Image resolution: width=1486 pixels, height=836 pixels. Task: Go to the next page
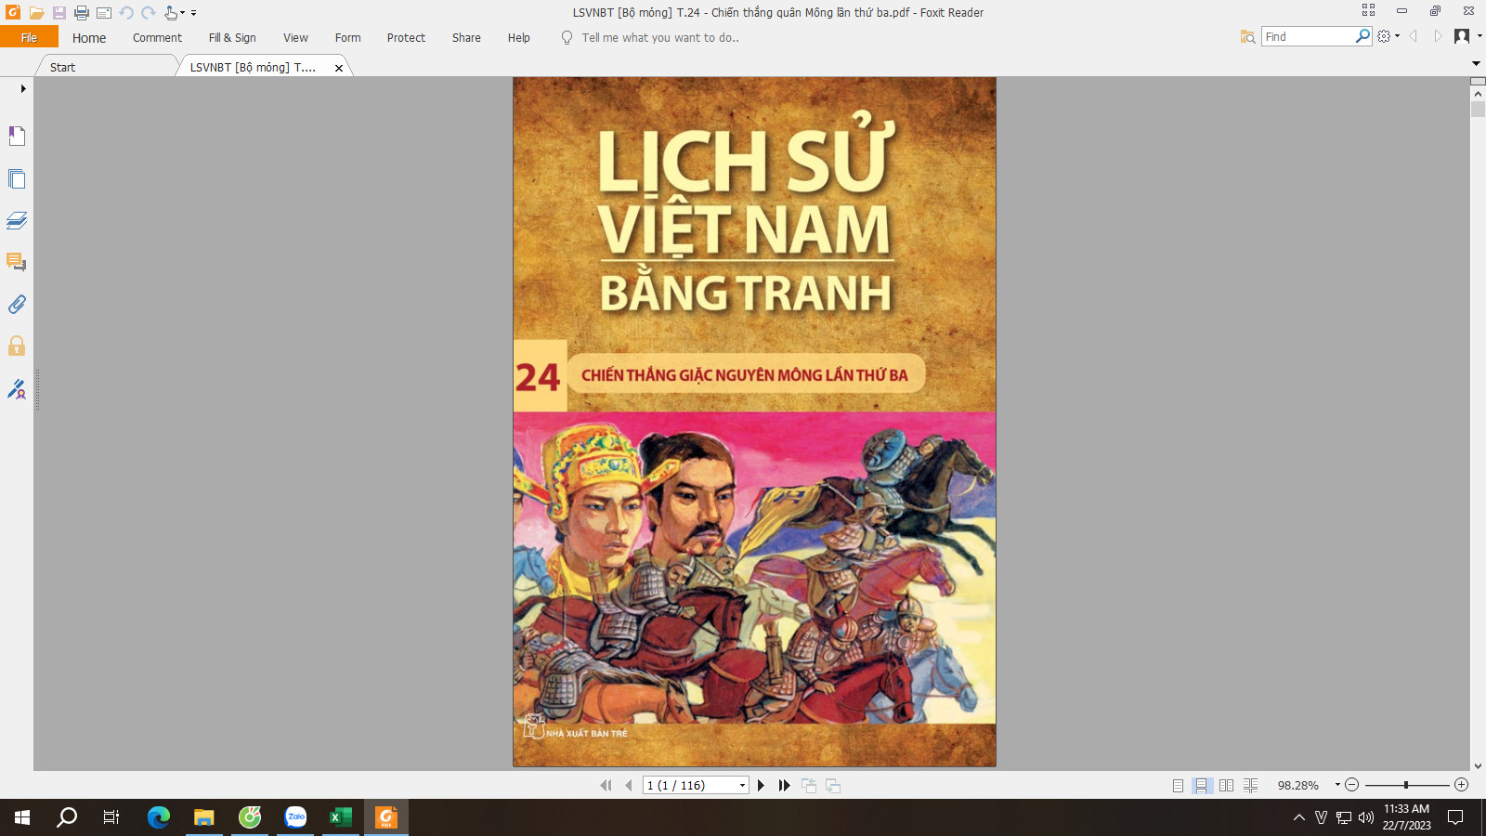click(x=762, y=785)
